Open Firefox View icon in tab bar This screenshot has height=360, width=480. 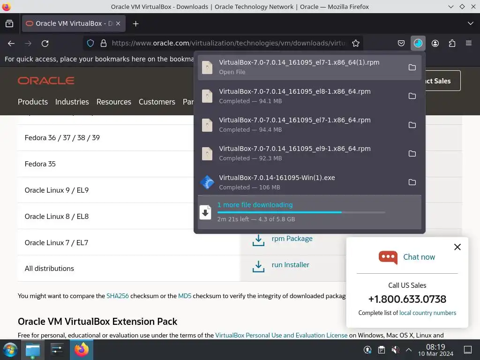click(x=9, y=23)
